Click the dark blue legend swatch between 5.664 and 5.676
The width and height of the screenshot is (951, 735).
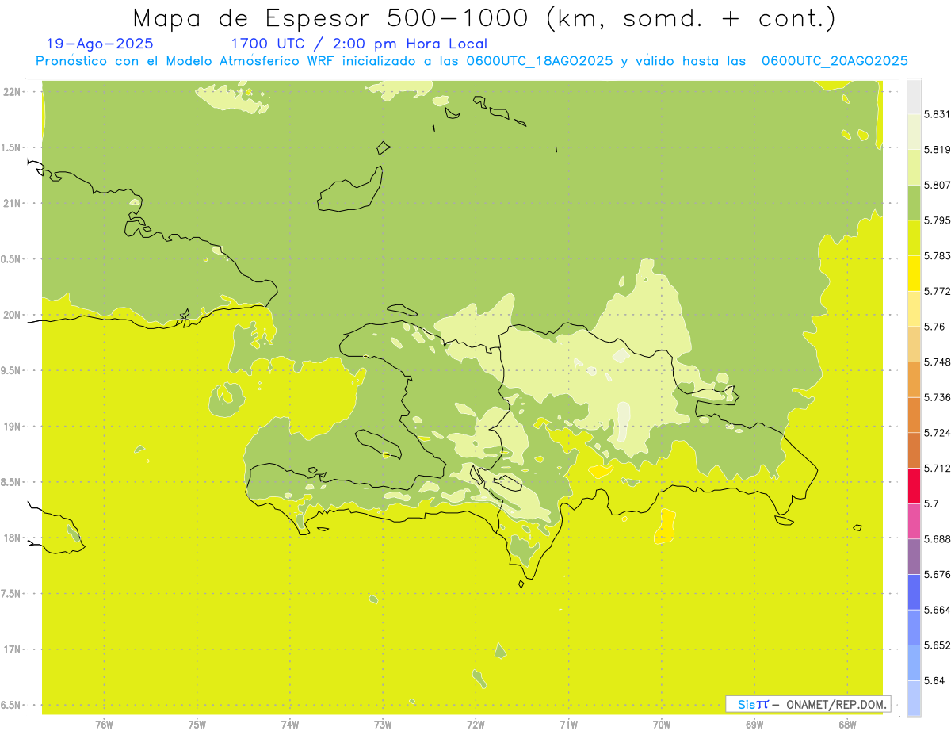pyautogui.click(x=914, y=591)
